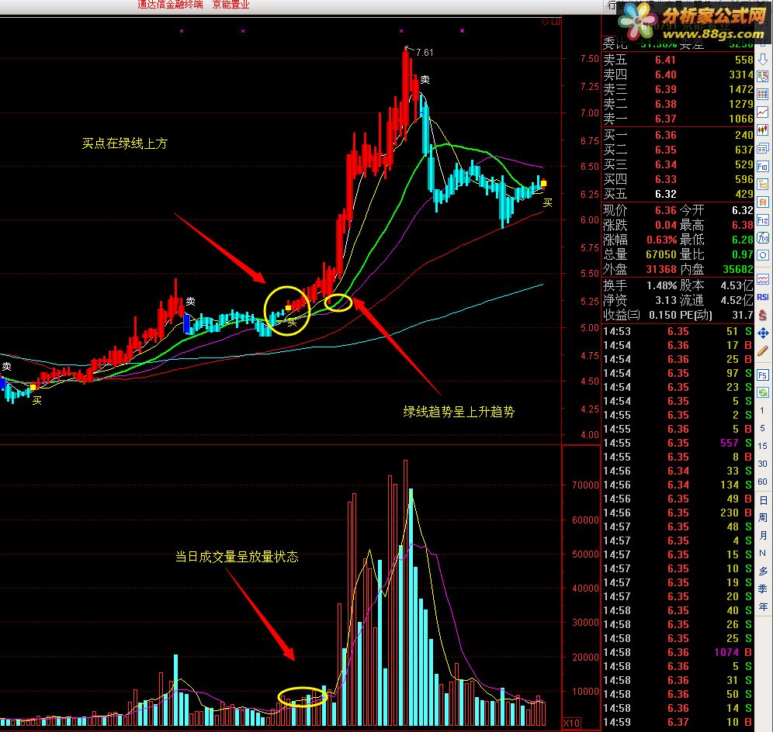
Task: Open the colored grid table icon
Action: pos(763,94)
